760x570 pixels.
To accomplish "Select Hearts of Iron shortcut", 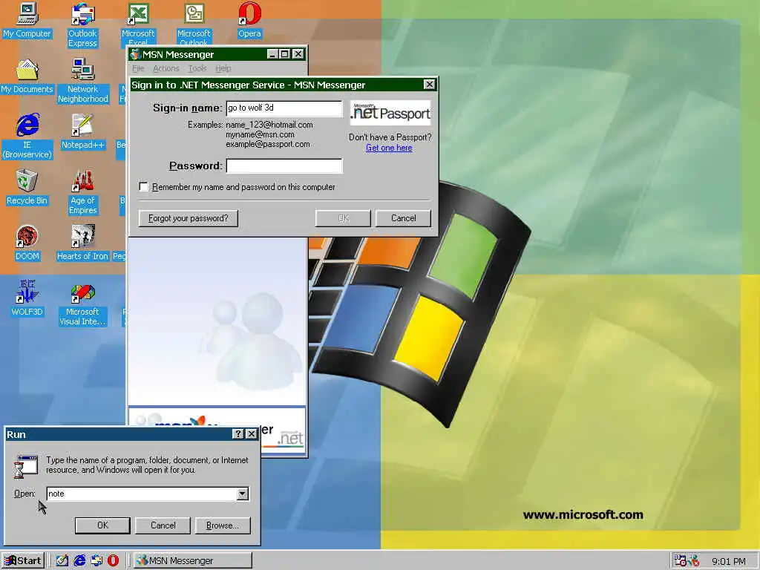I will (83, 243).
